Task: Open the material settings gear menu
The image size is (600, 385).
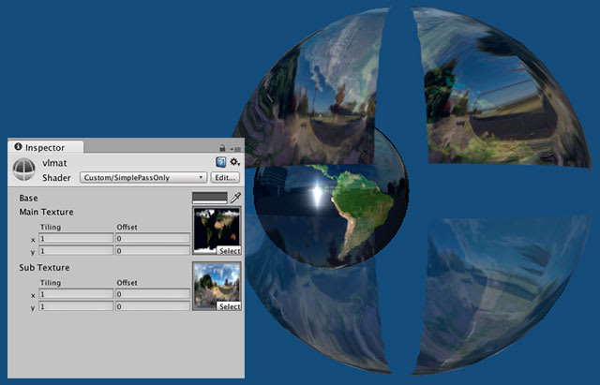Action: coord(234,163)
